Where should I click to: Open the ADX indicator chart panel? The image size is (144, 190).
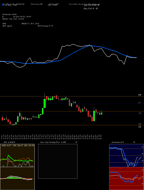pyautogui.click(x=17, y=155)
